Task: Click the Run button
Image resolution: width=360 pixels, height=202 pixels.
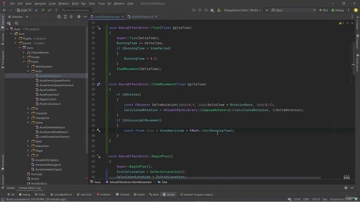Action: pyautogui.click(x=323, y=10)
